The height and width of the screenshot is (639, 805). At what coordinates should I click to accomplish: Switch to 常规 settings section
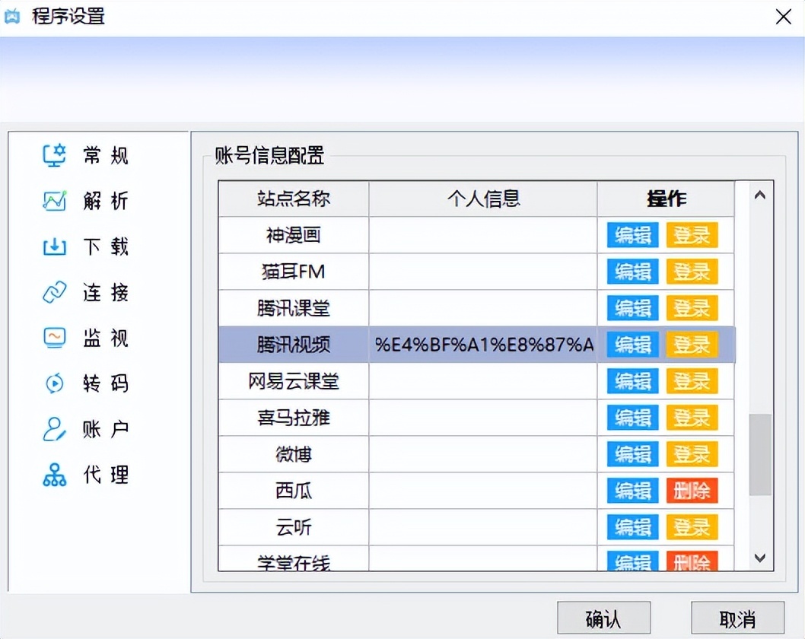tap(106, 155)
